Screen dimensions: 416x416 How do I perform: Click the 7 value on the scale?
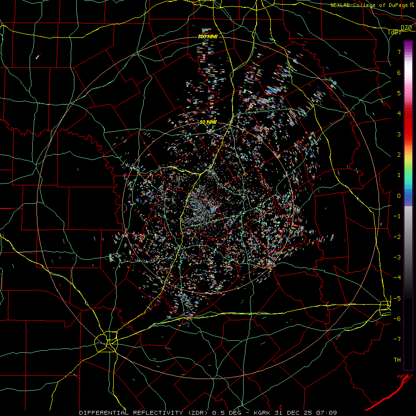click(399, 52)
